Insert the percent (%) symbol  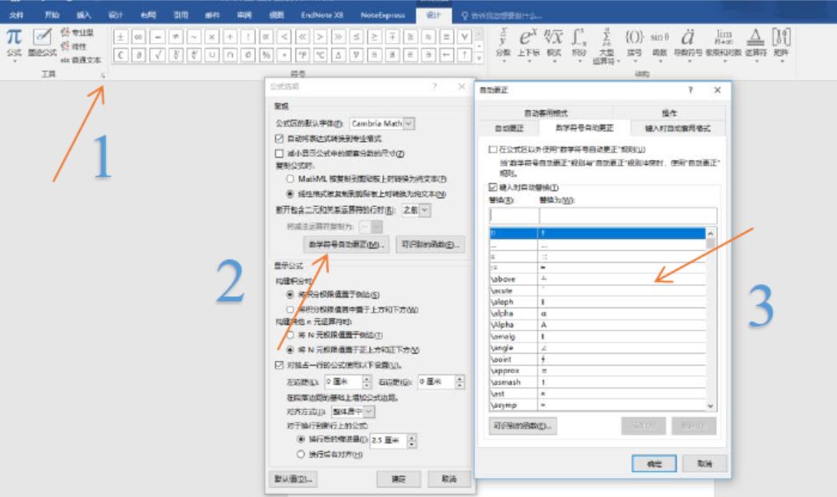[x=266, y=55]
